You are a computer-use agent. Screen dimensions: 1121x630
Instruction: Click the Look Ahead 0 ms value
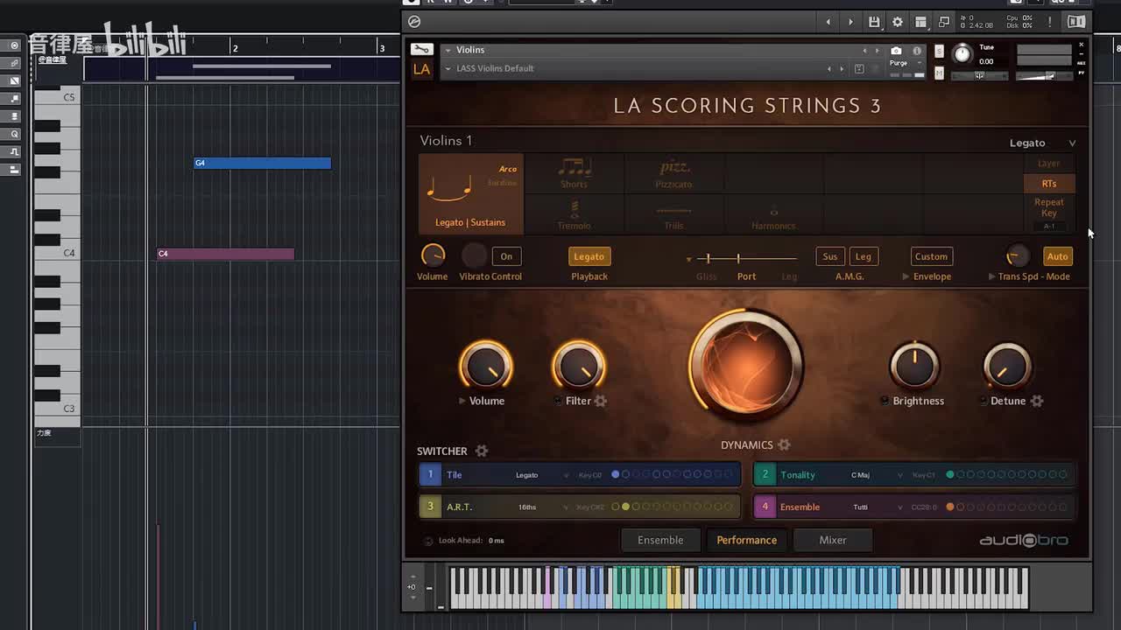(497, 541)
